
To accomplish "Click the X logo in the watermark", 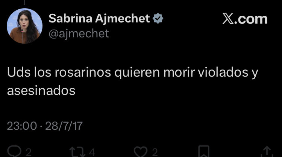I will click(228, 18).
